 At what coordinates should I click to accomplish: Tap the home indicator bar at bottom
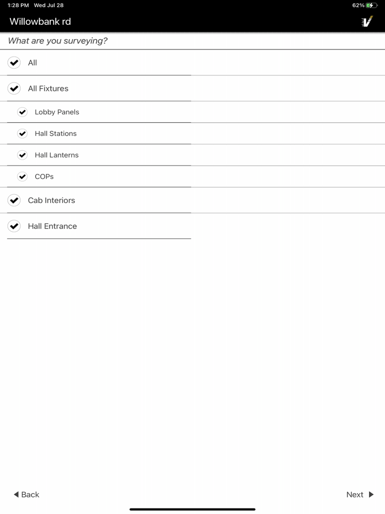click(193, 508)
